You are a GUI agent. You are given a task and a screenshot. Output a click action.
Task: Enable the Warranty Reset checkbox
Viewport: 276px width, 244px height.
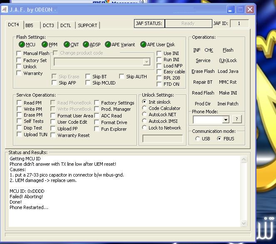pyautogui.click(x=53, y=135)
